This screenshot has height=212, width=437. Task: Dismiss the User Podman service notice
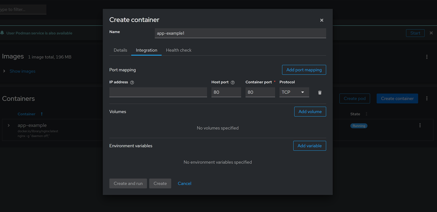click(431, 33)
